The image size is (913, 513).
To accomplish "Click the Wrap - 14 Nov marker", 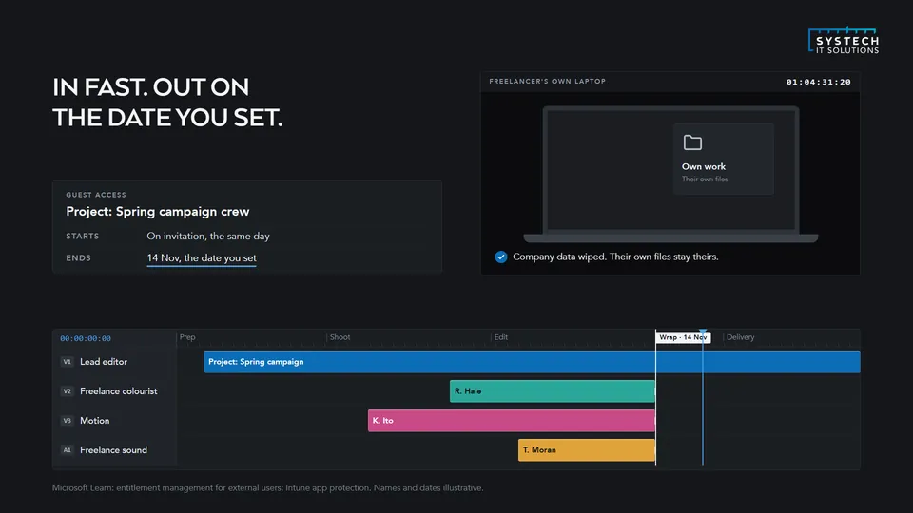I will click(683, 337).
